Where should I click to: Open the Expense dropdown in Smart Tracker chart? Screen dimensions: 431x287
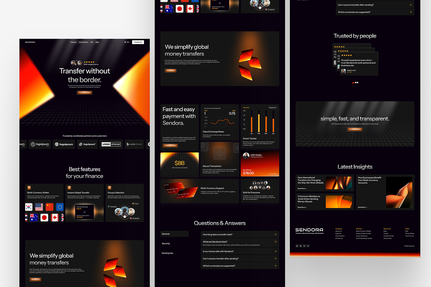273,107
